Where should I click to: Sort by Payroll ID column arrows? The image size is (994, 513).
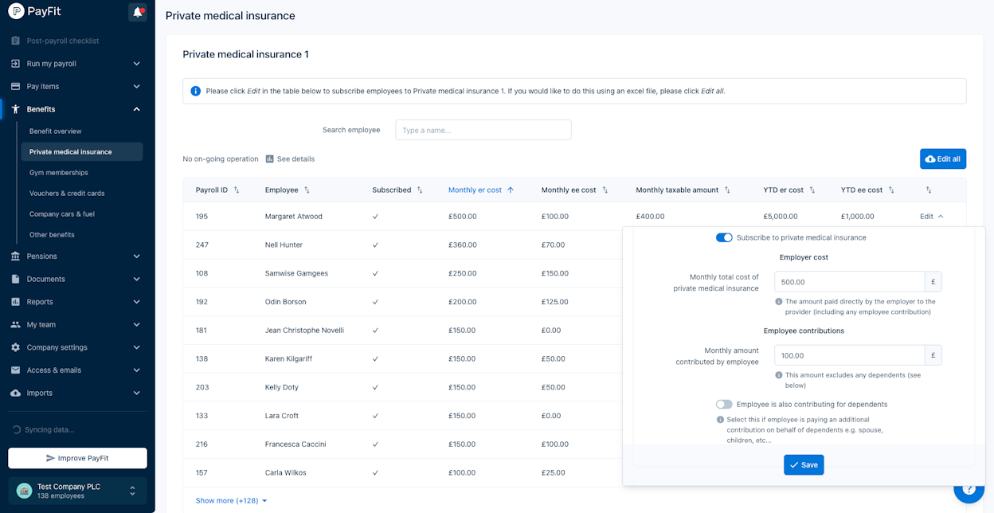coord(237,190)
